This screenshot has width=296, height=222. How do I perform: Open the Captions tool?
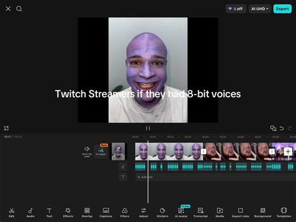(x=106, y=212)
